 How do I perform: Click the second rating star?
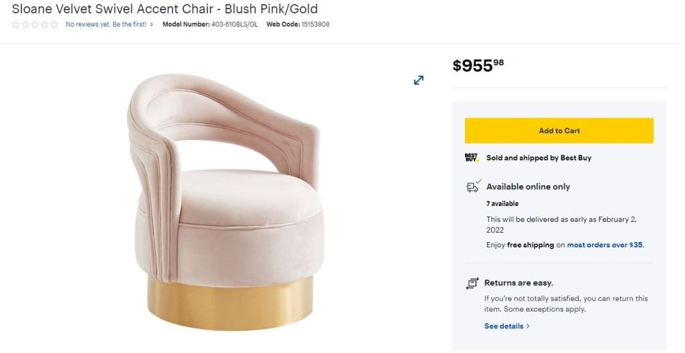(25, 25)
